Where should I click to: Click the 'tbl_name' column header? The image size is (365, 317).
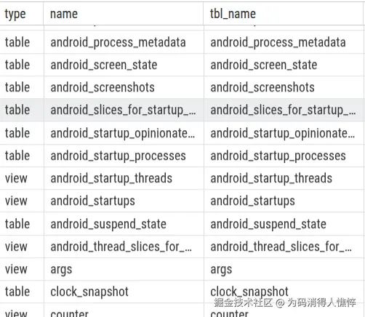pyautogui.click(x=233, y=14)
